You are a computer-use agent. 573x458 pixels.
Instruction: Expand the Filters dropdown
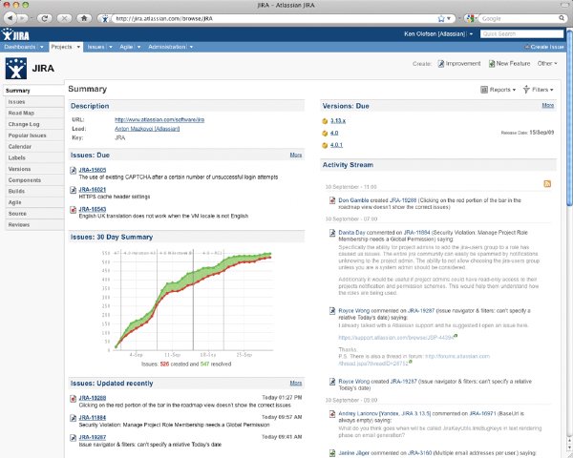coord(551,90)
